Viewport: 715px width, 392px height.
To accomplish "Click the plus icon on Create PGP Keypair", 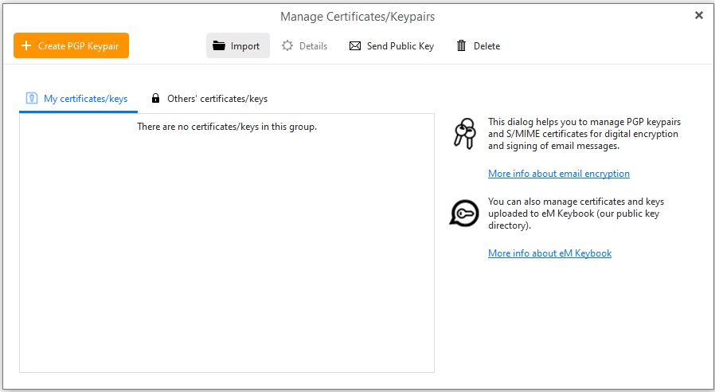I will 26,45.
